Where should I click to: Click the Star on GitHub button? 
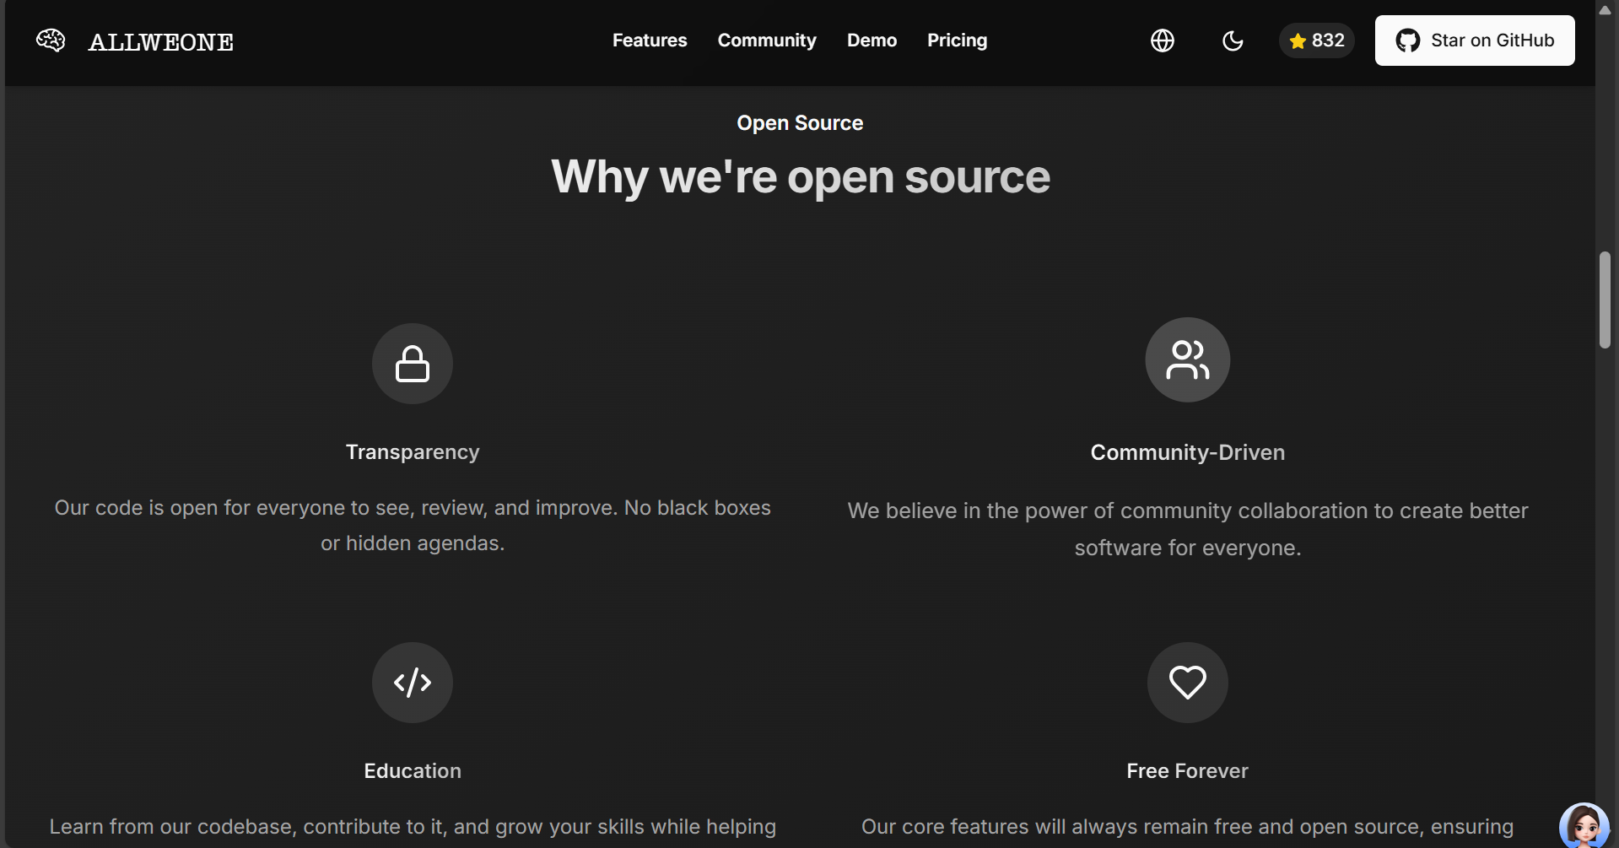tap(1475, 41)
